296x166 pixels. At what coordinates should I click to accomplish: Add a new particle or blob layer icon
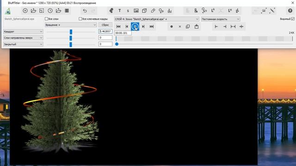click(x=111, y=11)
